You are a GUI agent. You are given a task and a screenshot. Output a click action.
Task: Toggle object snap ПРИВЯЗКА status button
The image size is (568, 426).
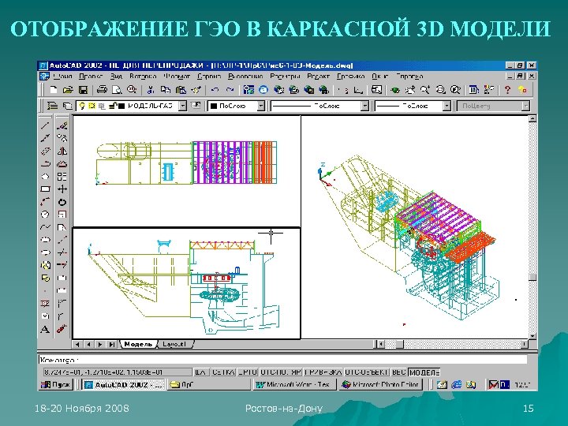323,372
